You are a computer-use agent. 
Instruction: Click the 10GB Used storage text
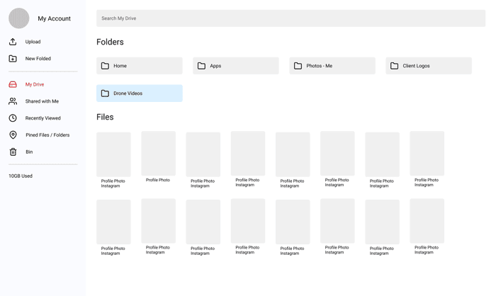[21, 176]
